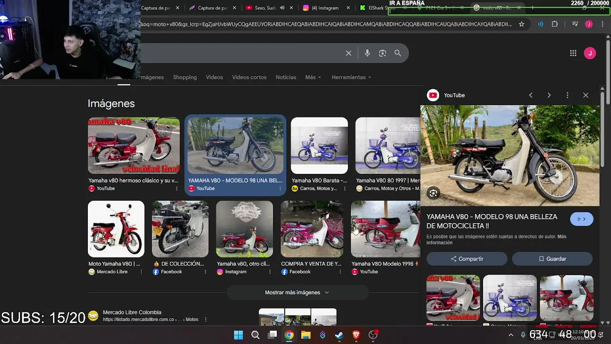Click the Compartir button
Viewport: 611px width, 344px height.
pyautogui.click(x=467, y=259)
